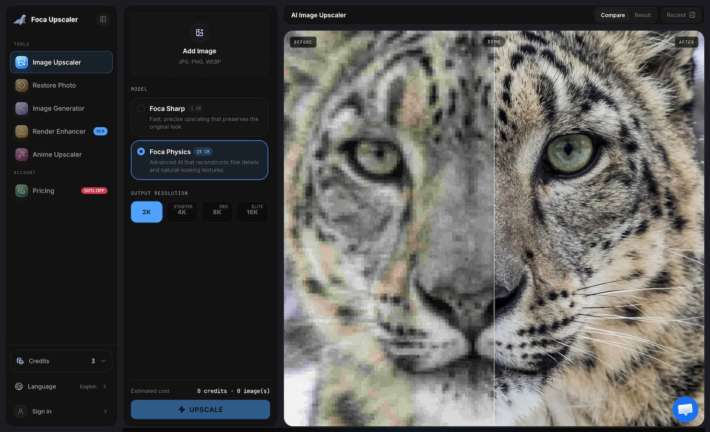Click the Language globe icon

(x=19, y=386)
